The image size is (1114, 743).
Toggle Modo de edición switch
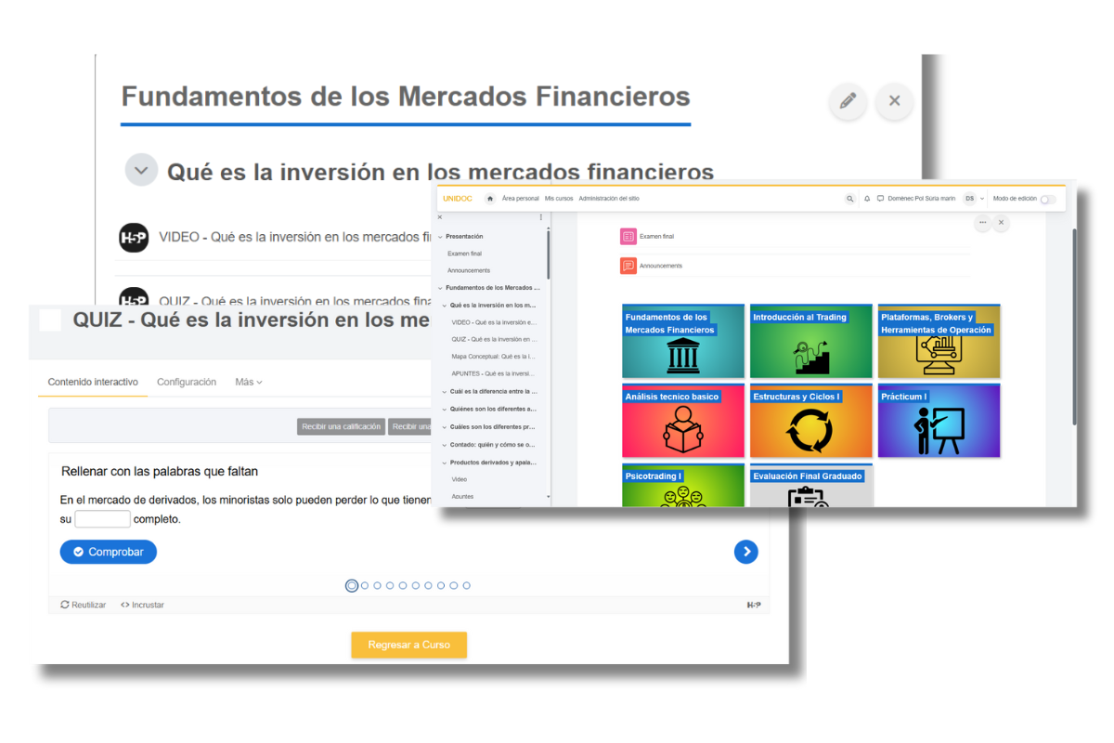pyautogui.click(x=1046, y=200)
